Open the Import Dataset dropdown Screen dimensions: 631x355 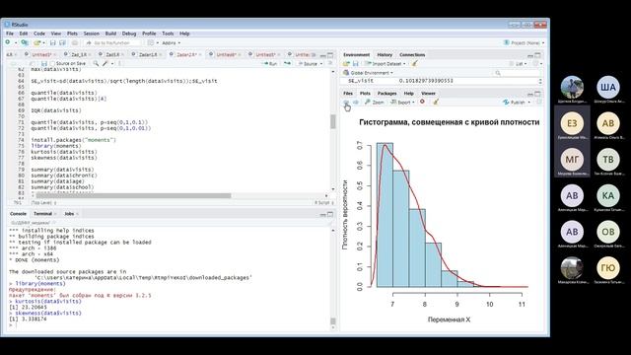click(x=385, y=63)
